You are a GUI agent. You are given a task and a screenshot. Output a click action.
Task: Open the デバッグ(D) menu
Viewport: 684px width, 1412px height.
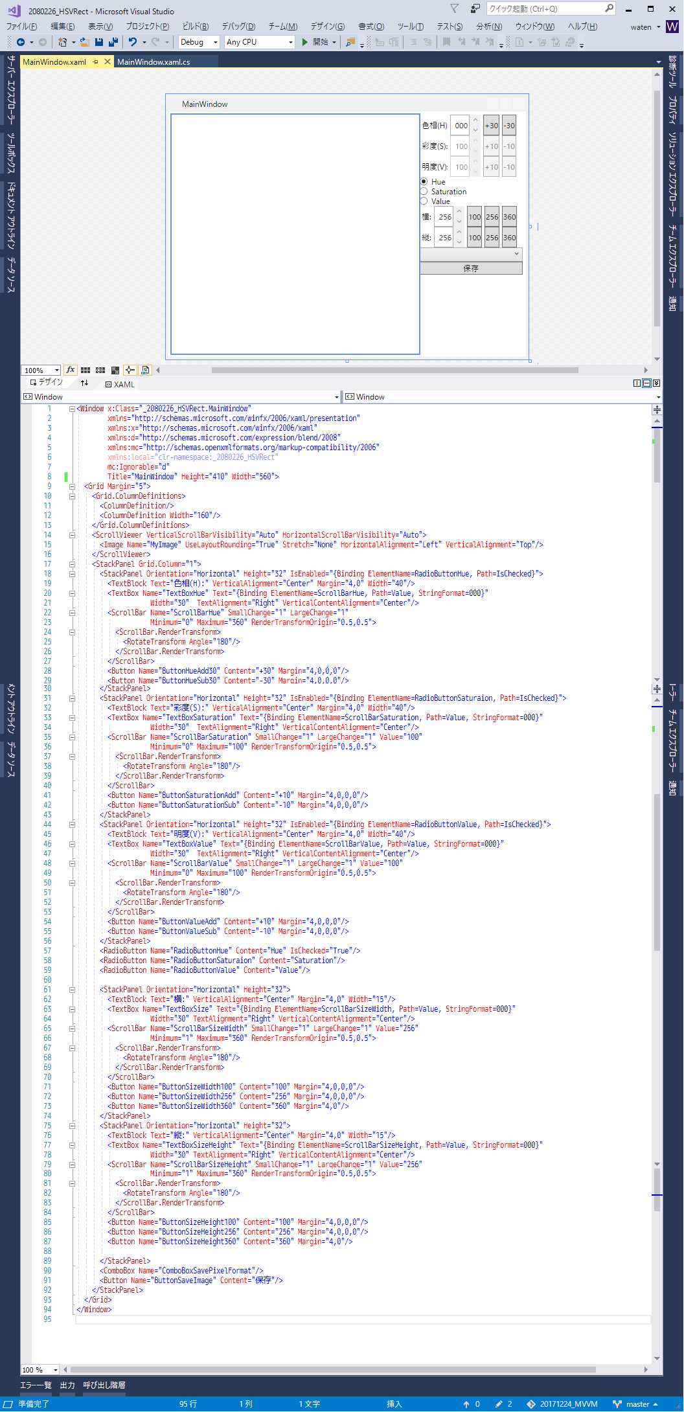(238, 27)
